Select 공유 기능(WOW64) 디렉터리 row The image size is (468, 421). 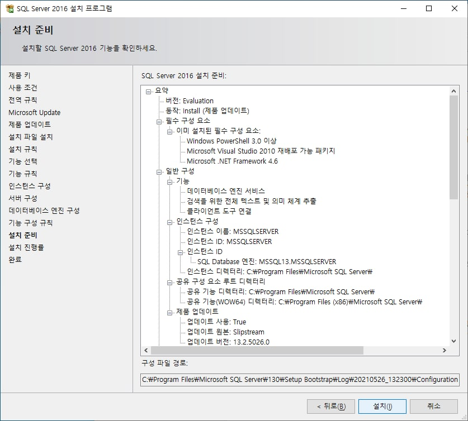[x=304, y=302]
